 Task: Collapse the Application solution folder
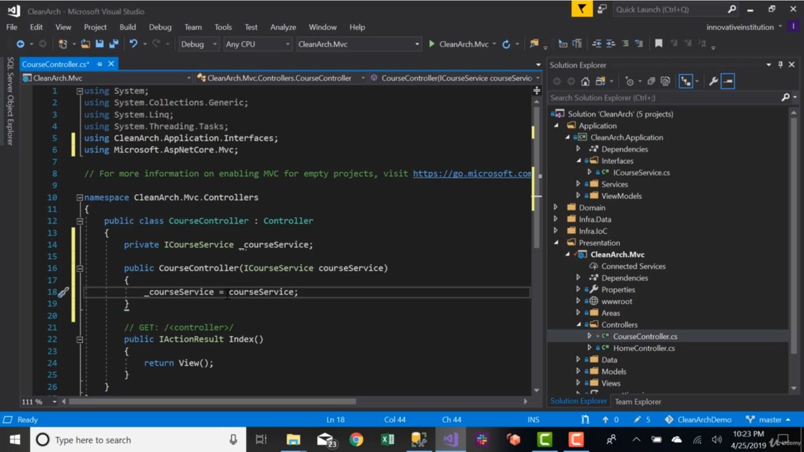click(556, 126)
